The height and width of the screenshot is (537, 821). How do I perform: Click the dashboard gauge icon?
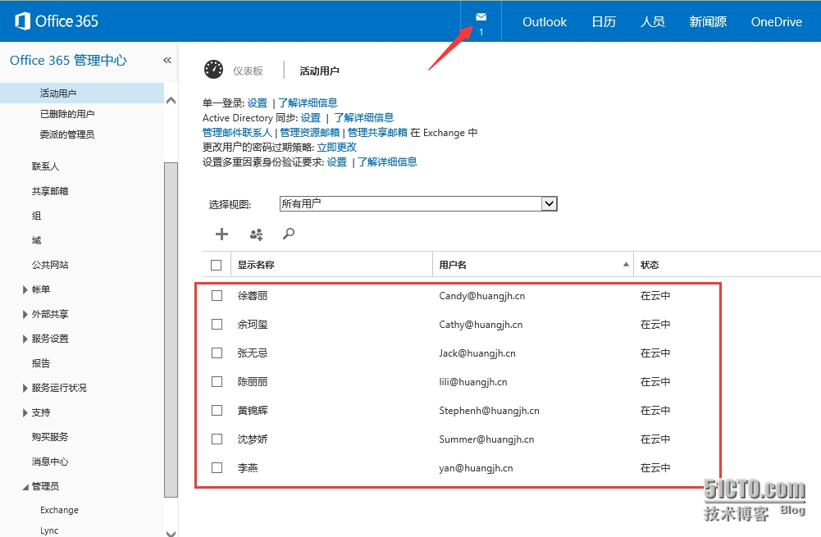coord(213,71)
